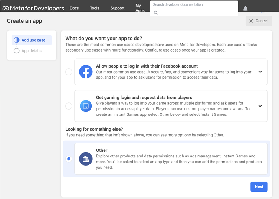Expand the Facebook login use case chevron
This screenshot has height=199, width=279.
(260, 72)
